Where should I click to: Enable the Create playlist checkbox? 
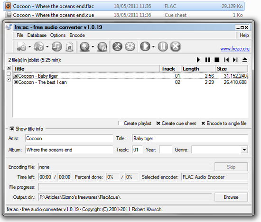[120, 123]
